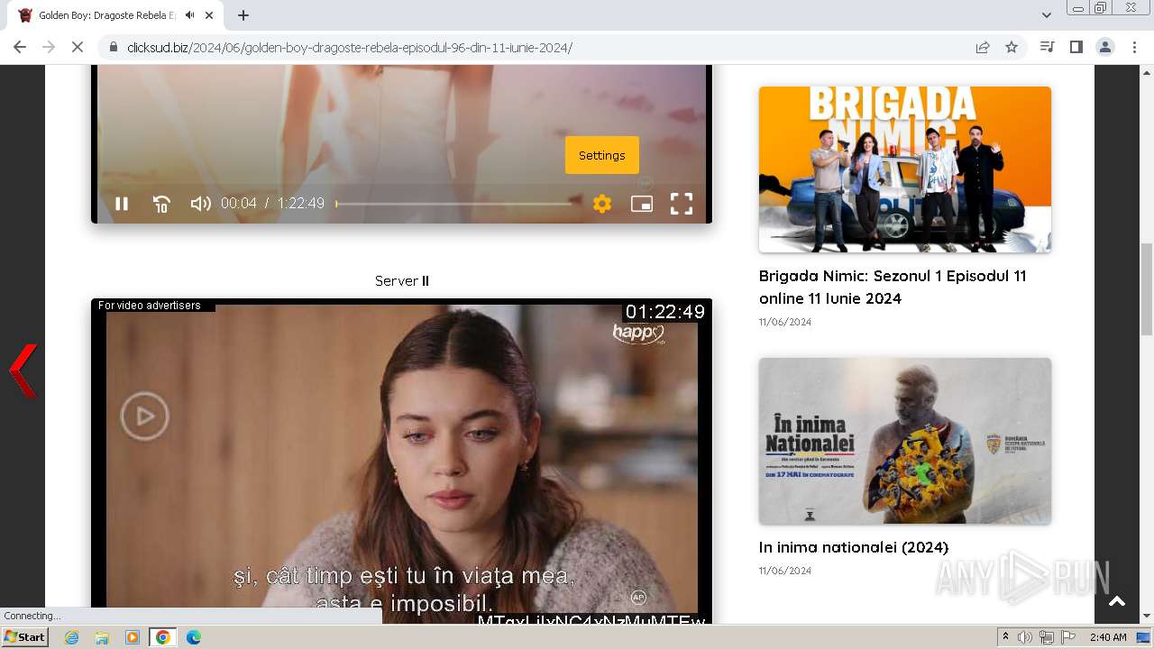1154x649 pixels.
Task: Click the taskbar clock 2:40 AM
Action: point(1108,637)
